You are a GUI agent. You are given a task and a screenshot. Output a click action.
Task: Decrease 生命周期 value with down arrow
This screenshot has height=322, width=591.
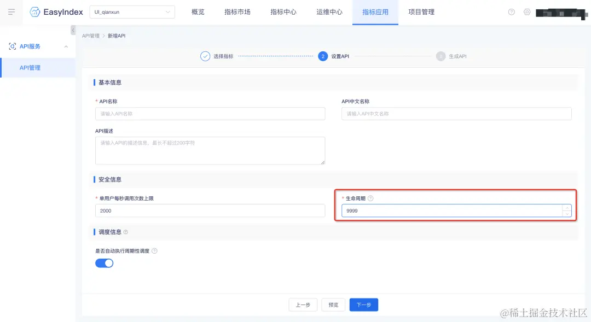pos(567,214)
